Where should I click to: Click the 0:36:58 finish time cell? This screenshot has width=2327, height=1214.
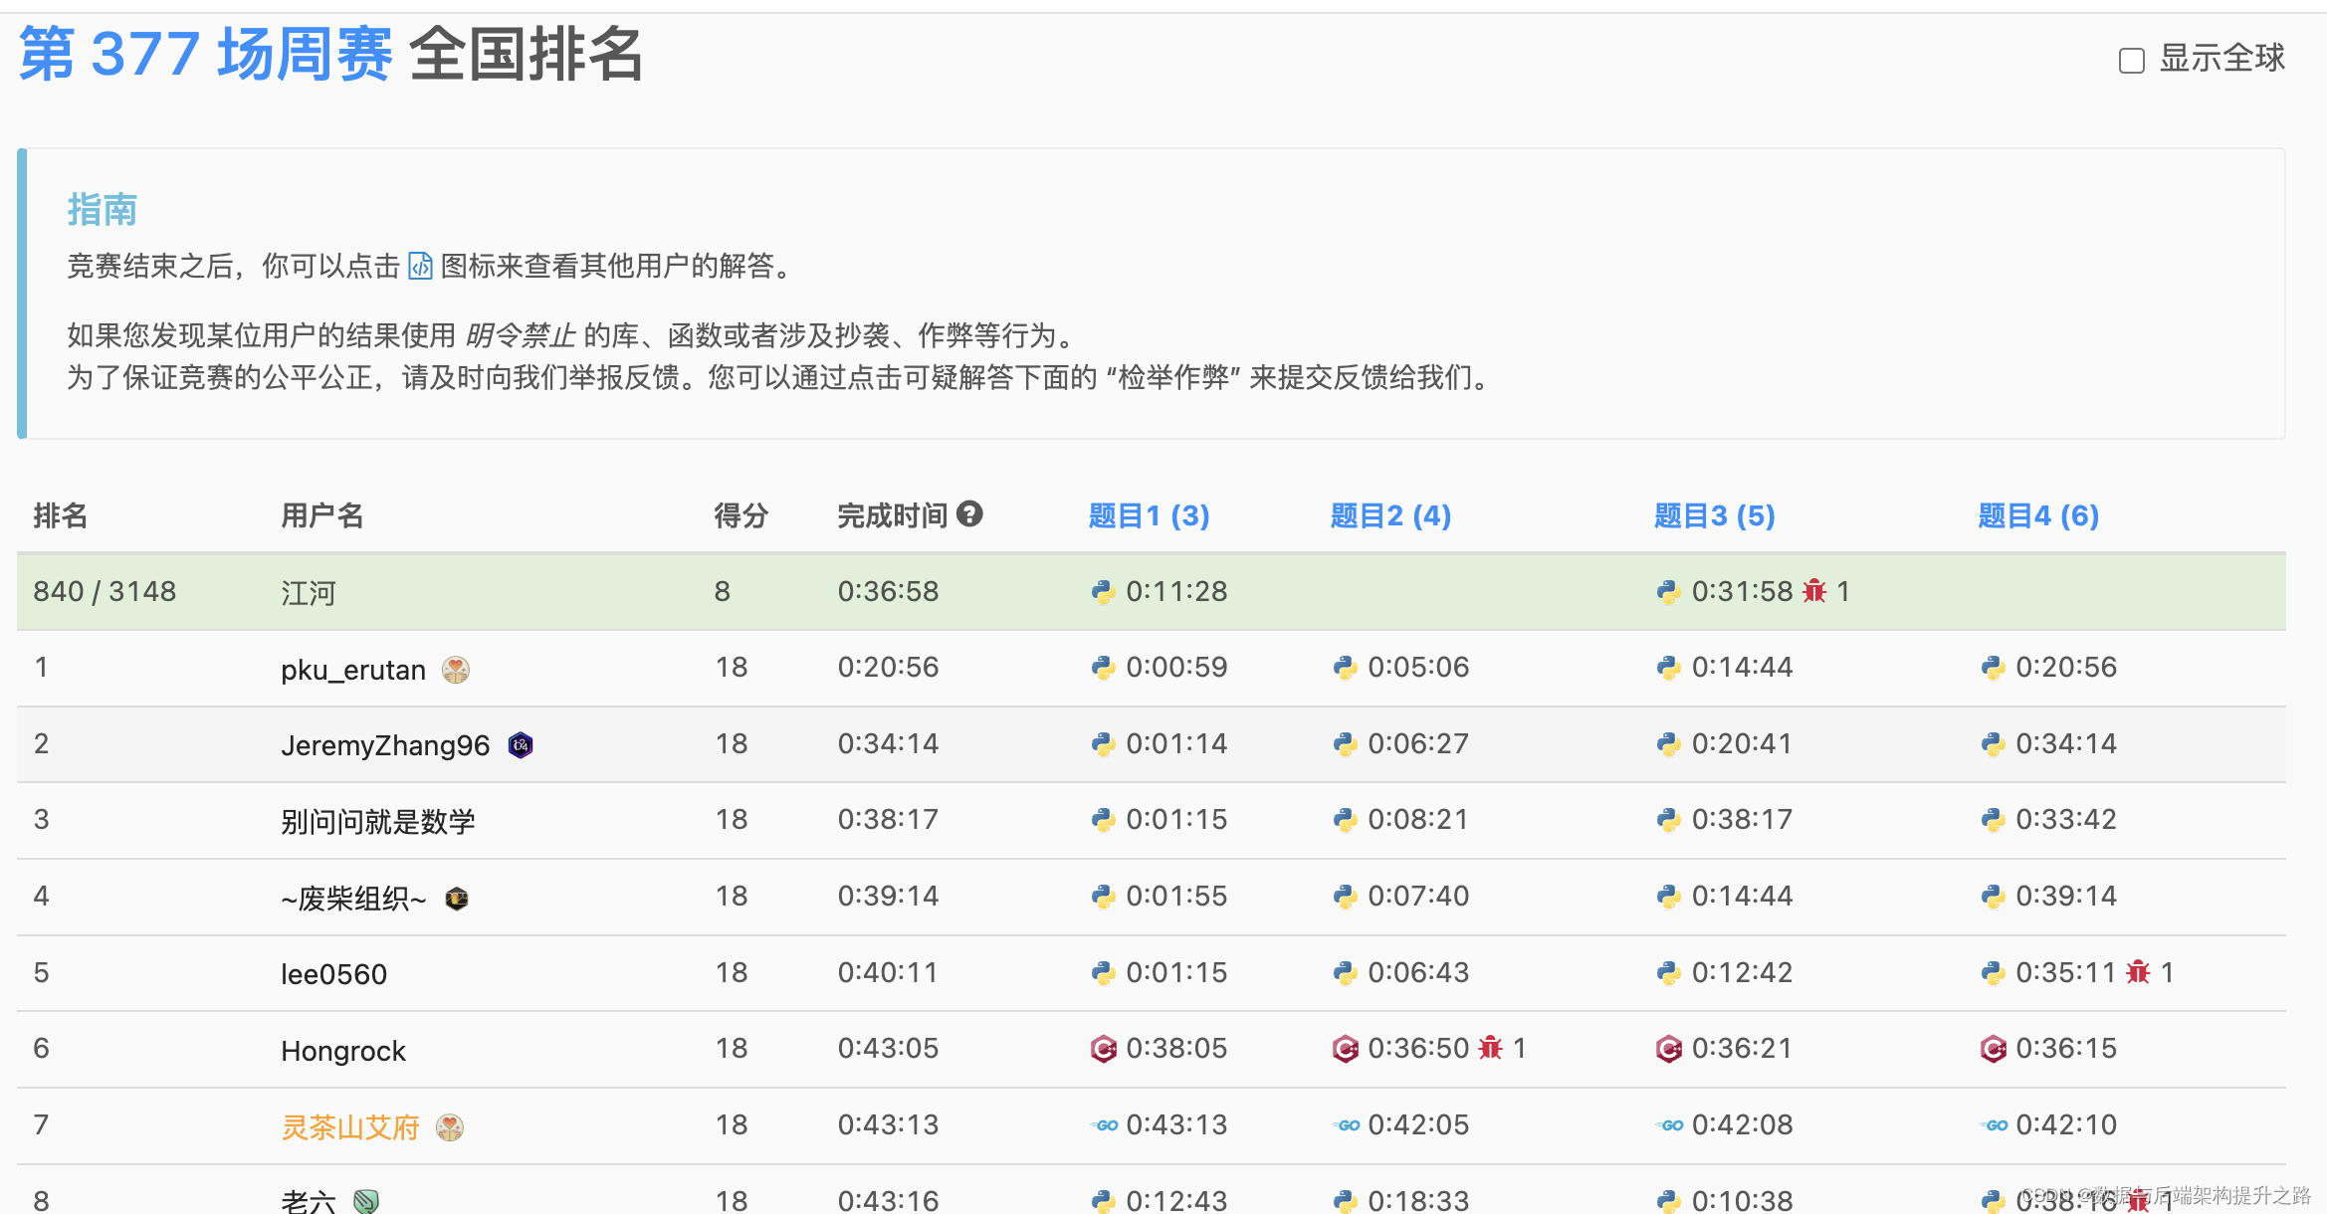[888, 591]
